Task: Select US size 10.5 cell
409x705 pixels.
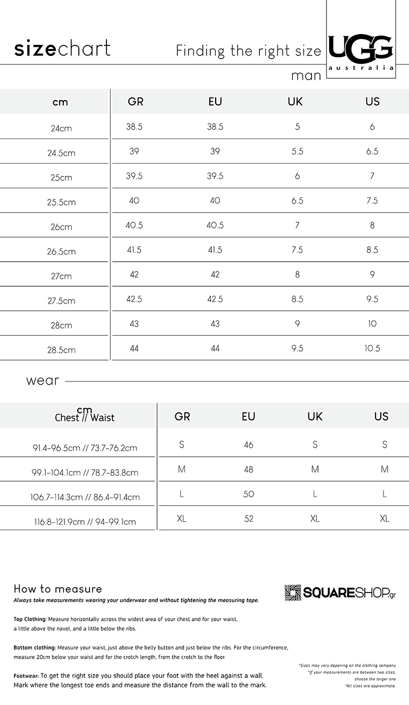Action: point(372,348)
